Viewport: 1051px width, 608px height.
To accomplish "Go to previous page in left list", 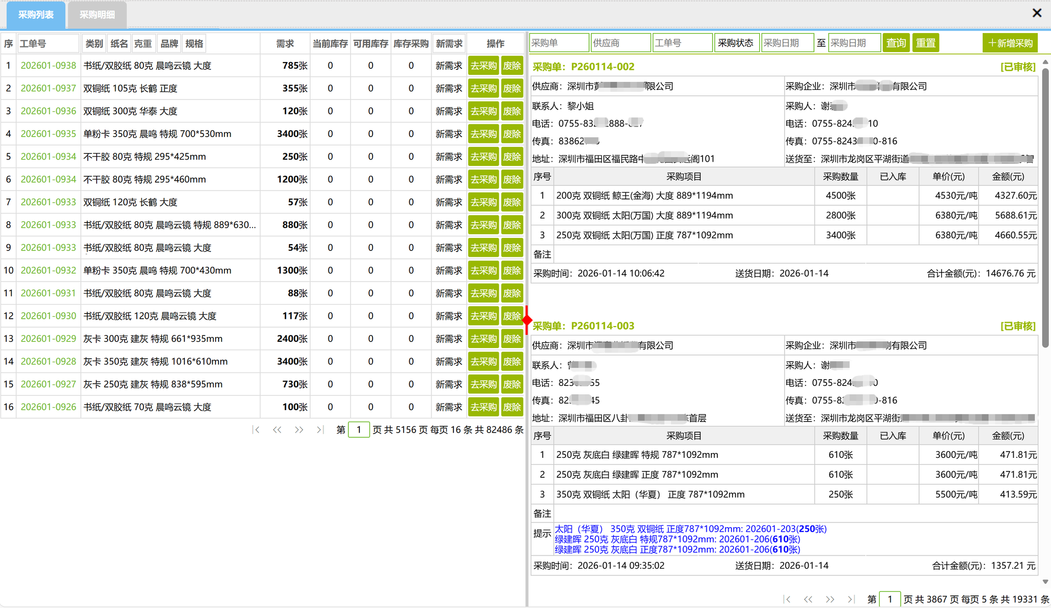I will click(x=277, y=429).
